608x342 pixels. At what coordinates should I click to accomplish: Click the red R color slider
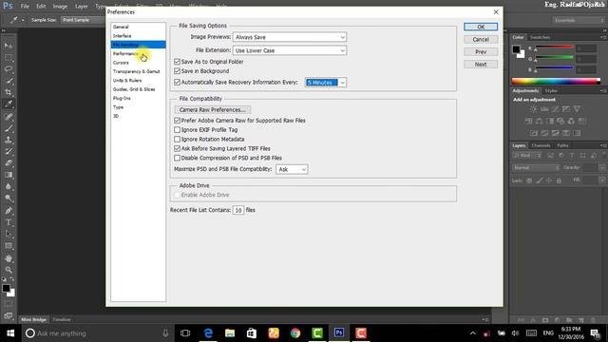coord(554,47)
